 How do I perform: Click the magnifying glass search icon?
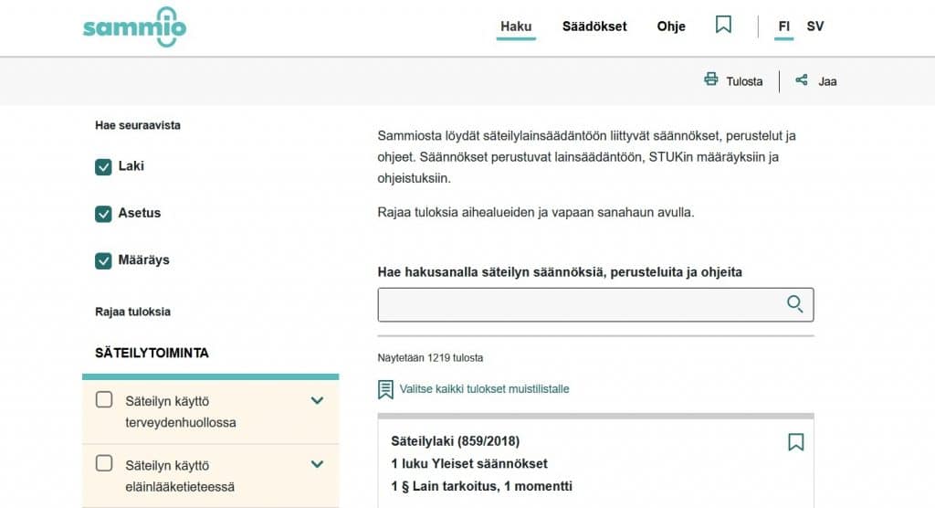(x=794, y=304)
